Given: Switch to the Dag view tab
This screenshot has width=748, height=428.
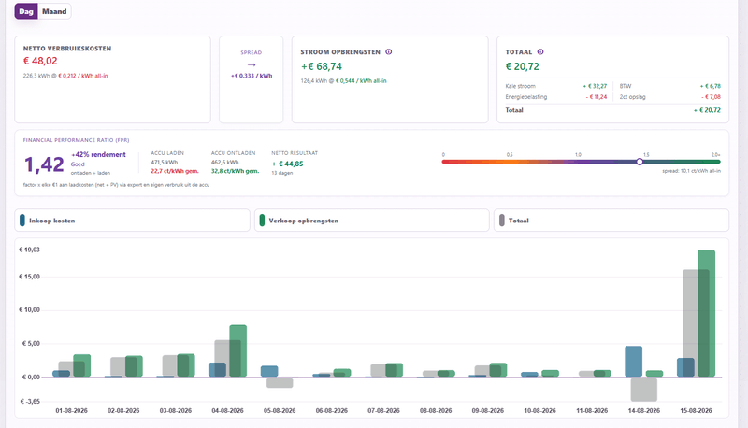Looking at the screenshot, I should 26,11.
